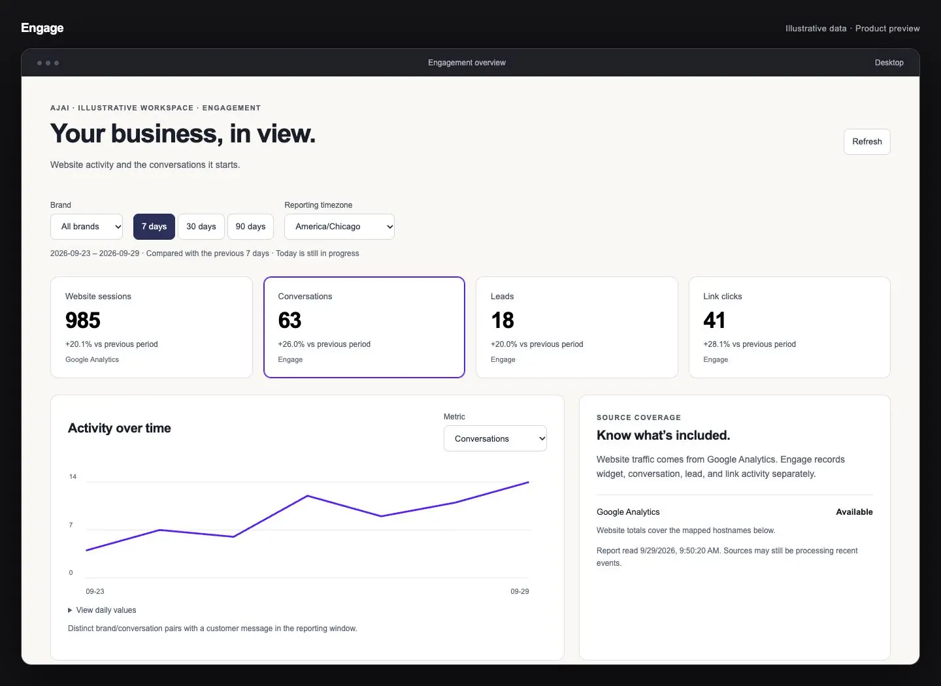Click the +28.1% vs previous period text
Screen dimensions: 941x686
750,344
